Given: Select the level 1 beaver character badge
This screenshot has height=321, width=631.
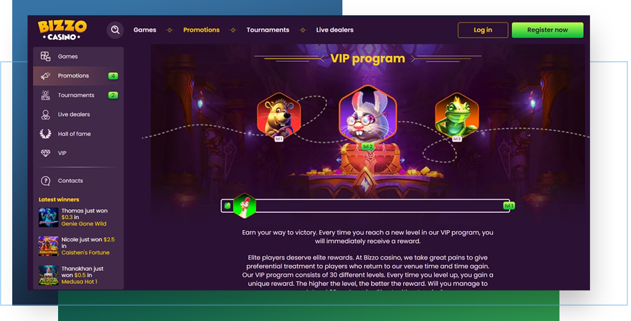Looking at the screenshot, I should click(279, 116).
